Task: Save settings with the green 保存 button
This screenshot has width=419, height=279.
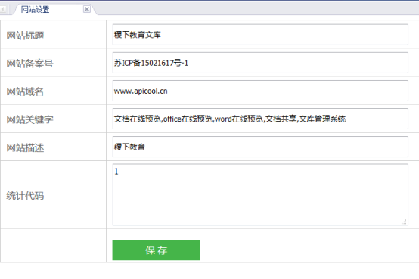Action: coord(156,250)
